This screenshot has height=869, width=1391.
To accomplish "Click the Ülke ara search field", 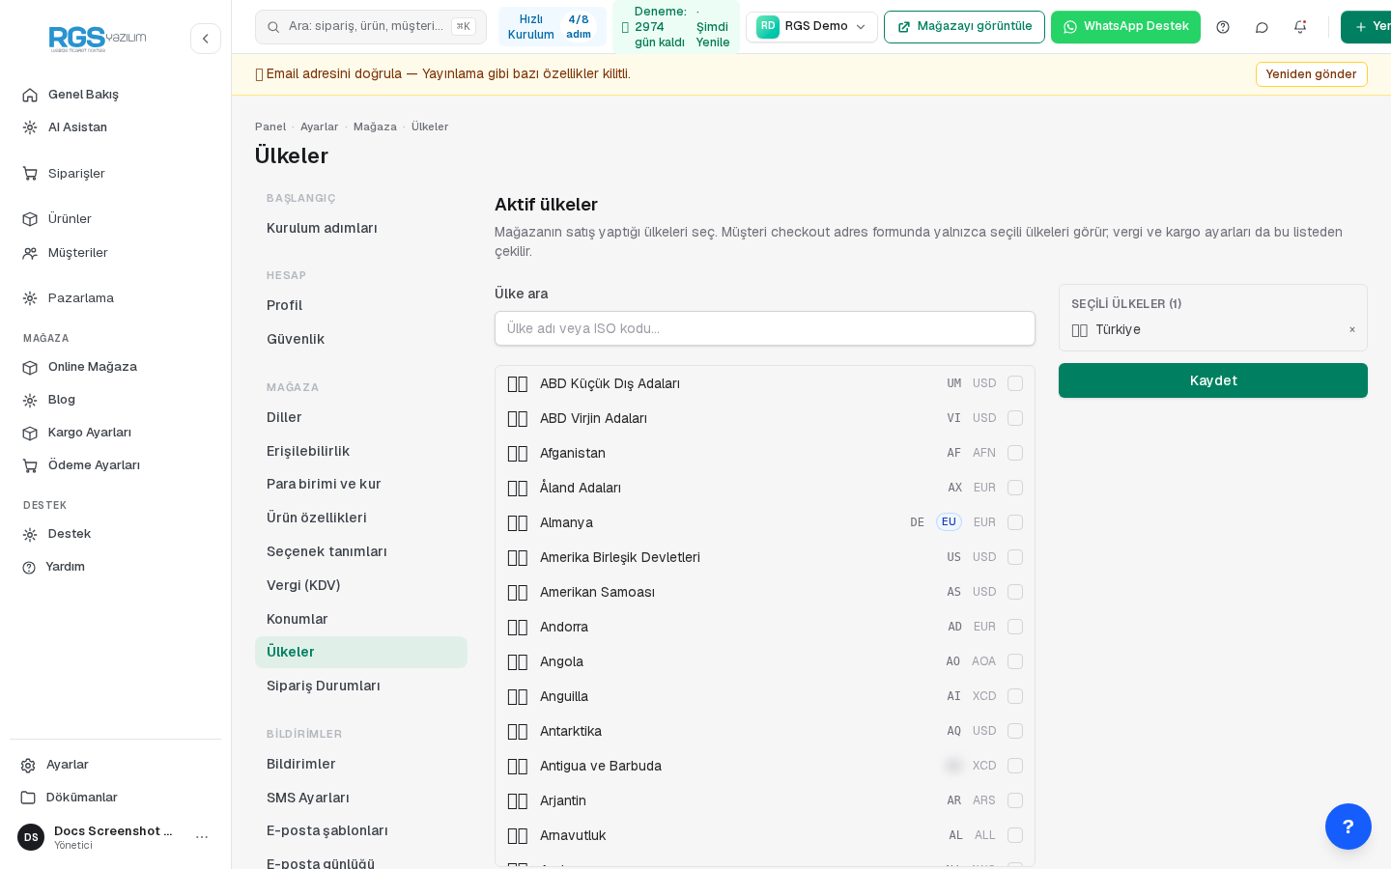I will click(x=765, y=328).
